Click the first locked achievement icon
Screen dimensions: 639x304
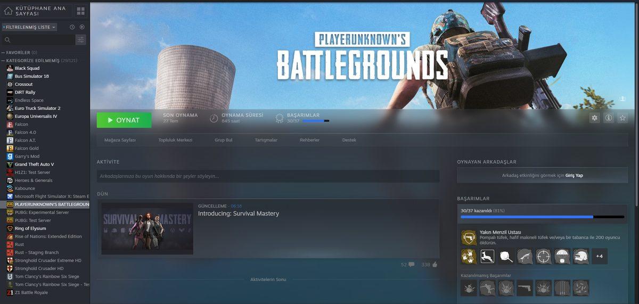[x=469, y=288]
